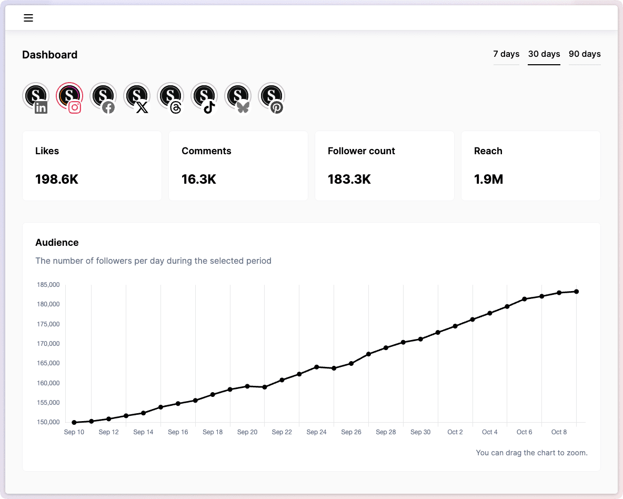Click the Dashboard page heading

tap(50, 55)
